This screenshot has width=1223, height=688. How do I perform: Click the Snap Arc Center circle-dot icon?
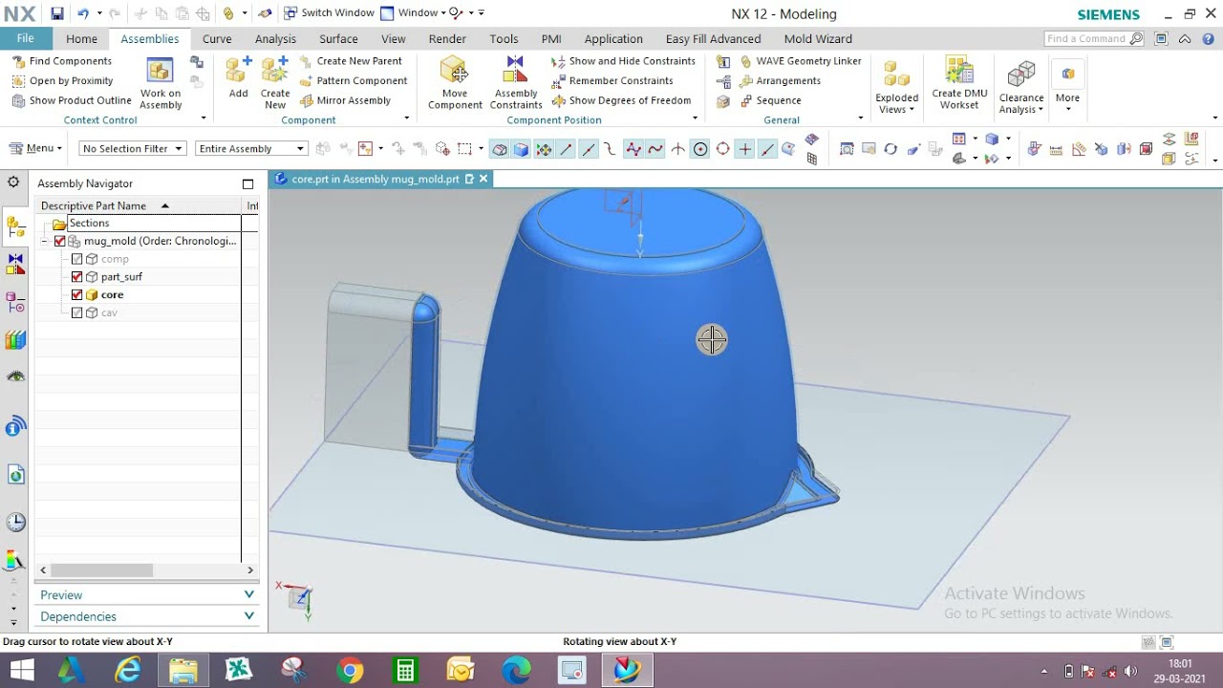(x=700, y=149)
